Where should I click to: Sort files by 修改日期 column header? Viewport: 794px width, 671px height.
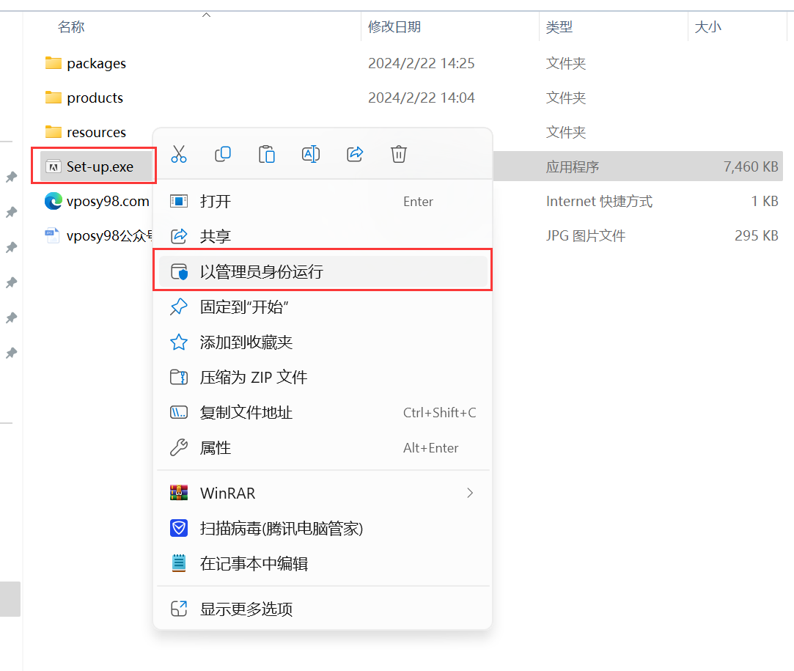[394, 27]
